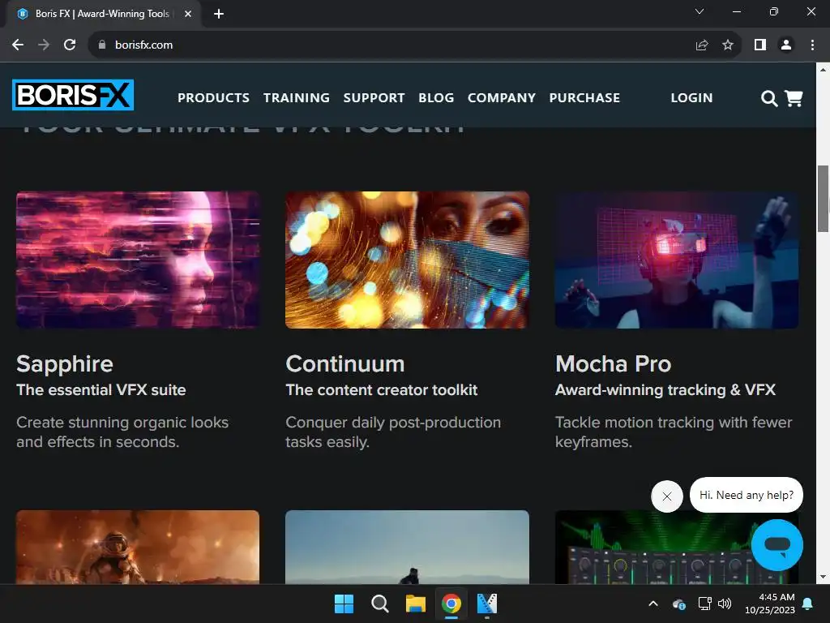
Task: Click 'The content creator toolkit' text
Action: click(382, 390)
